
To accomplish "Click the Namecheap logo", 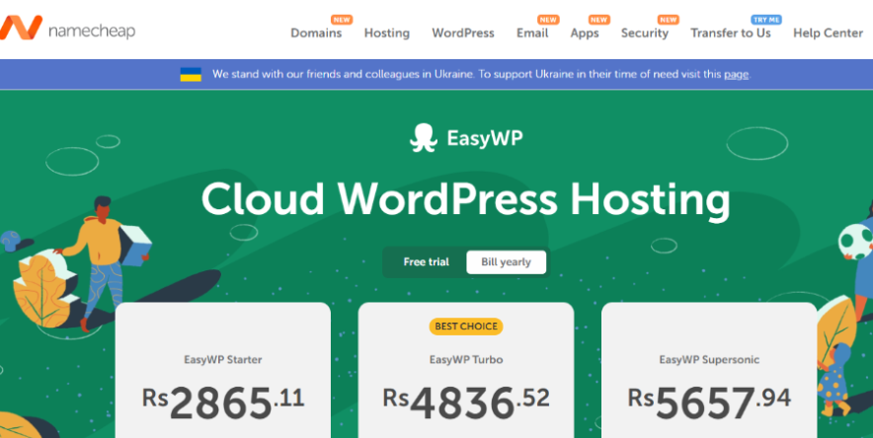I will coord(67,28).
